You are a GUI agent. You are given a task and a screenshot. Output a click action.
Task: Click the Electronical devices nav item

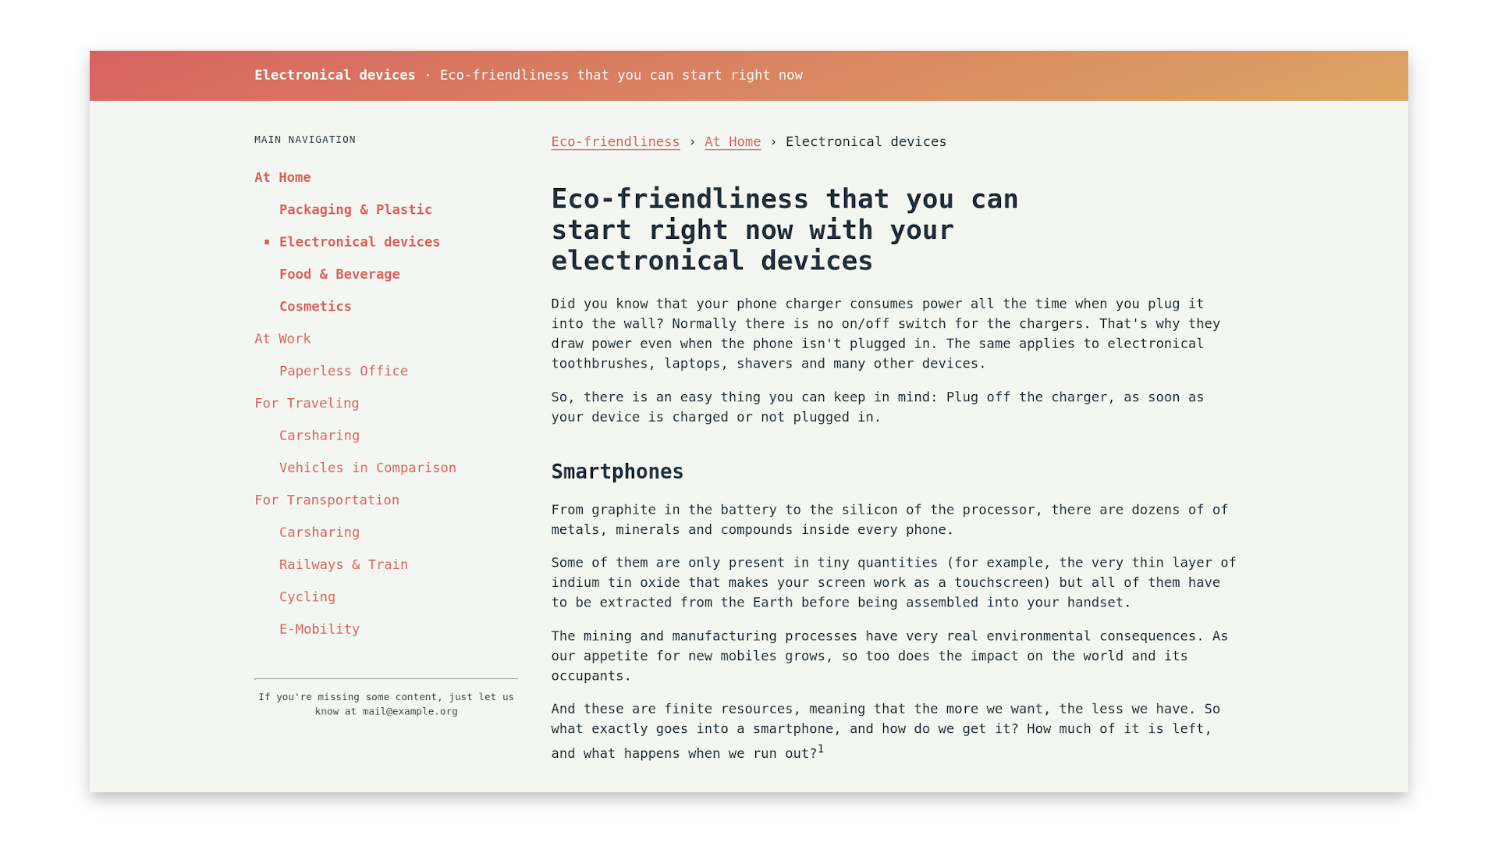(359, 241)
